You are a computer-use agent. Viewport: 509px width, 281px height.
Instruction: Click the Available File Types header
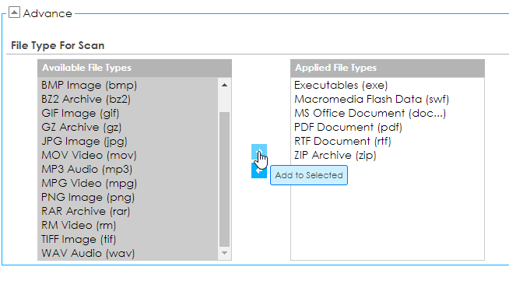coord(135,68)
